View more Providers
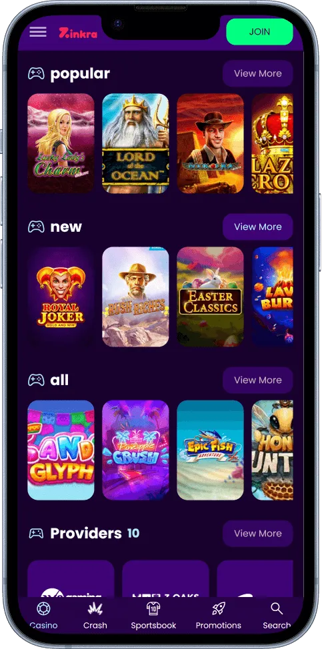The height and width of the screenshot is (649, 322). pyautogui.click(x=258, y=534)
